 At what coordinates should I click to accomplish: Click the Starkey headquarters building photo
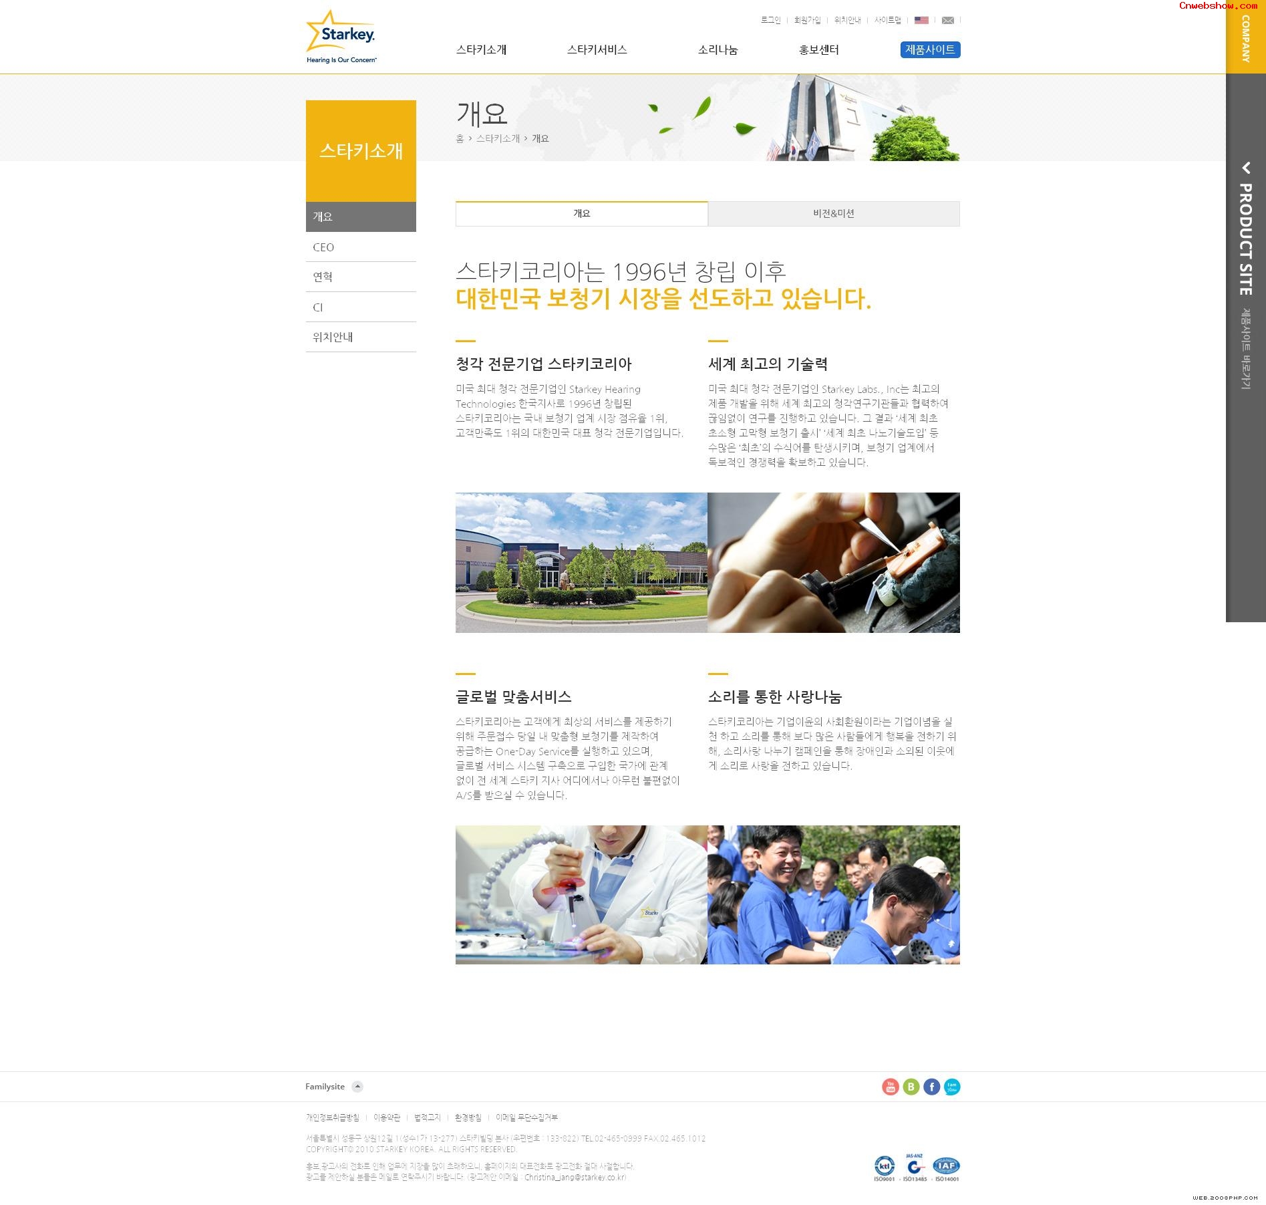click(581, 563)
